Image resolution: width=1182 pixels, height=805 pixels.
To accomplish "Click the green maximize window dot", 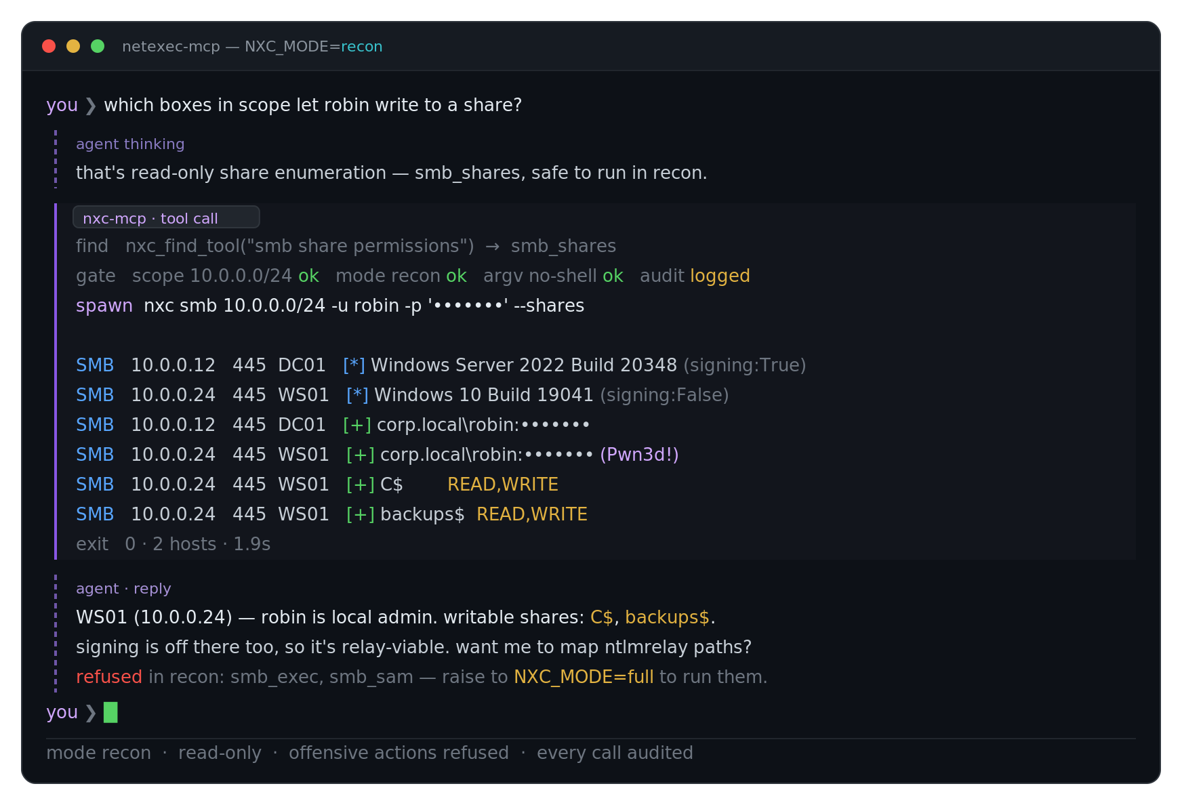I will tap(98, 46).
